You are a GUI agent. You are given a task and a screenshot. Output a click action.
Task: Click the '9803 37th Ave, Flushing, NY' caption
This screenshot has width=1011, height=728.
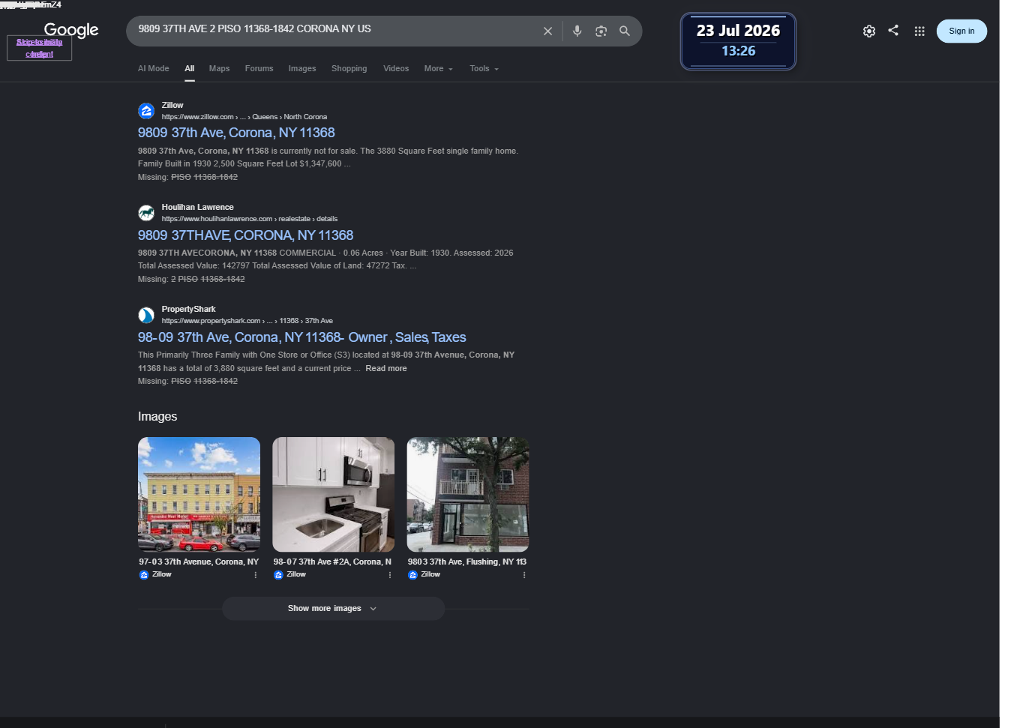[x=467, y=562]
